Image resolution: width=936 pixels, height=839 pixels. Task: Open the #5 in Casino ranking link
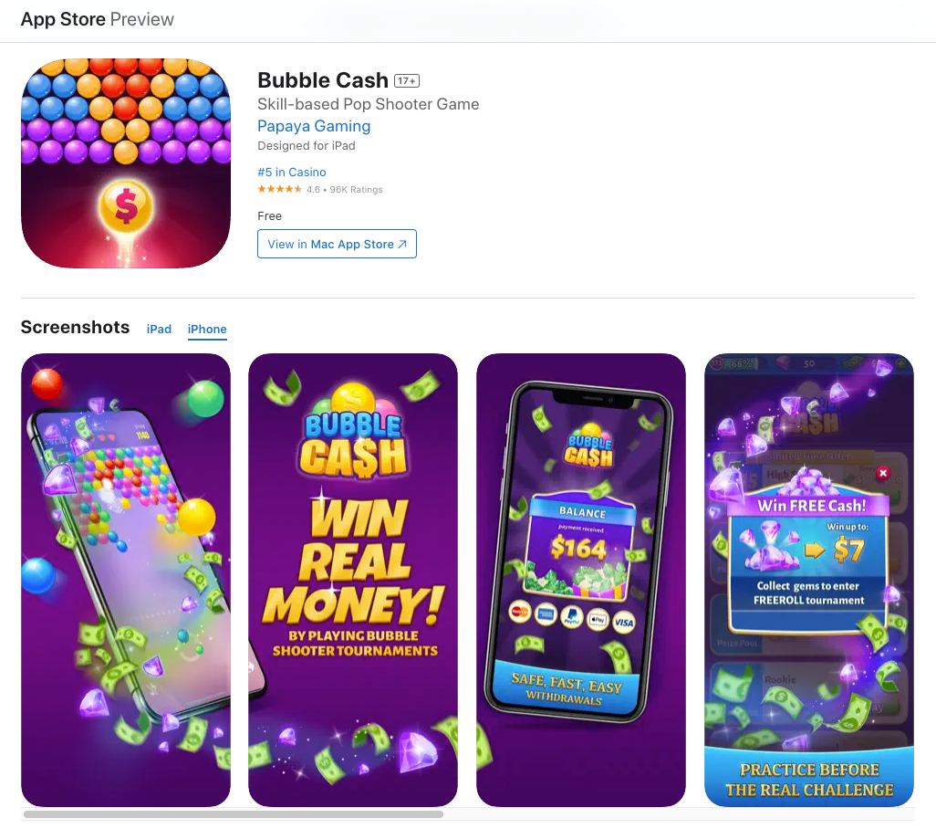tap(292, 173)
